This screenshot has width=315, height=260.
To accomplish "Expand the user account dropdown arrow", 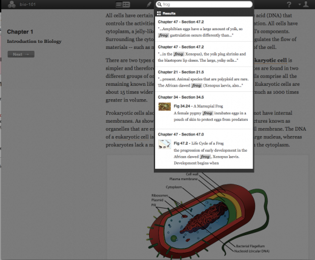I will point(300,4).
